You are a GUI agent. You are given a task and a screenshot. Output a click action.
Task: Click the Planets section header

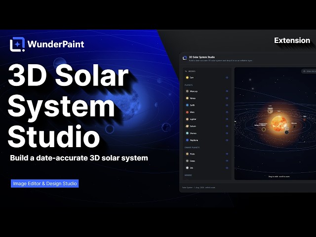tap(189, 85)
